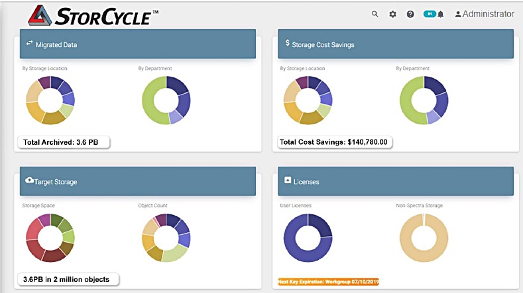
Task: Open the Storage Cost Savings header
Action: click(x=396, y=44)
